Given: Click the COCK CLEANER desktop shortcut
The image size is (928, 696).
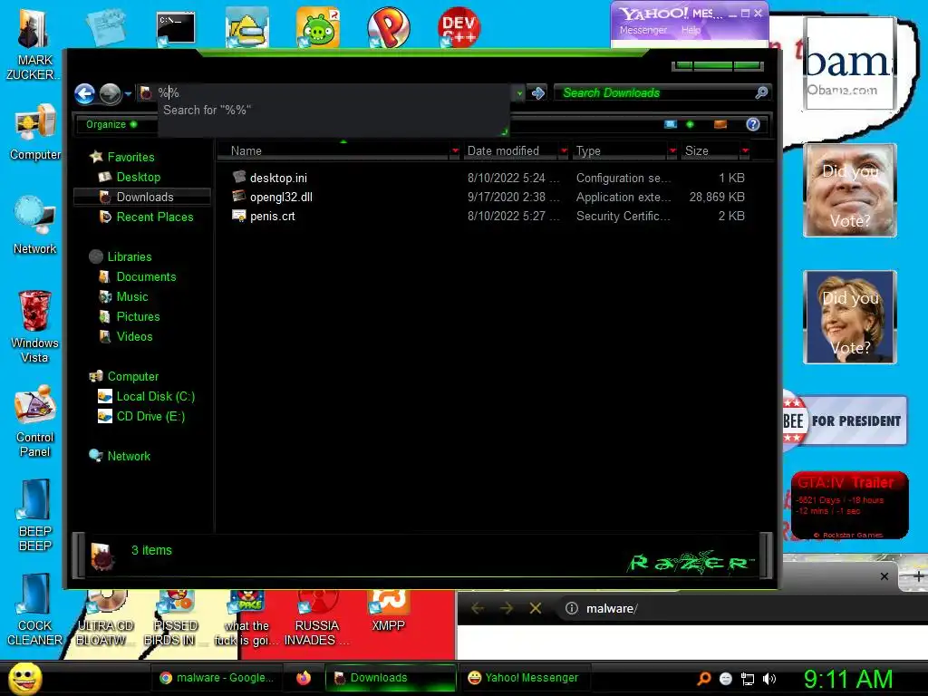Looking at the screenshot, I should pyautogui.click(x=34, y=610).
